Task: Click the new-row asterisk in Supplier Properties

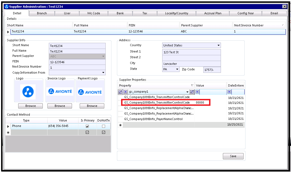Action: [121, 125]
